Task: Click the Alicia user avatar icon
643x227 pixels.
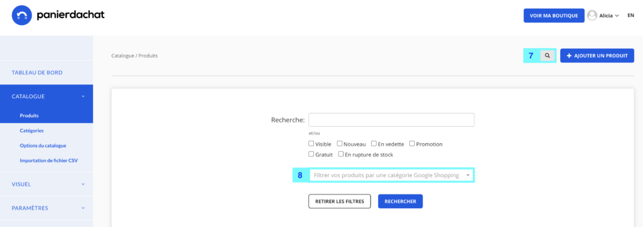Action: pyautogui.click(x=592, y=16)
